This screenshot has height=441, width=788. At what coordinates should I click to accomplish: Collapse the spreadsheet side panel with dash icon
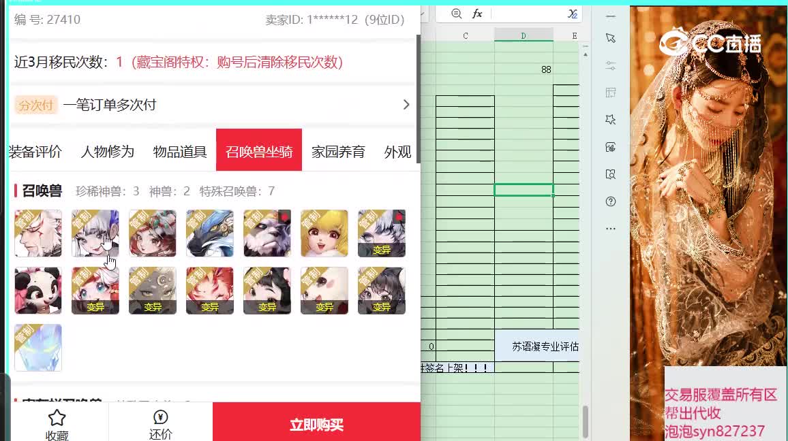(611, 16)
